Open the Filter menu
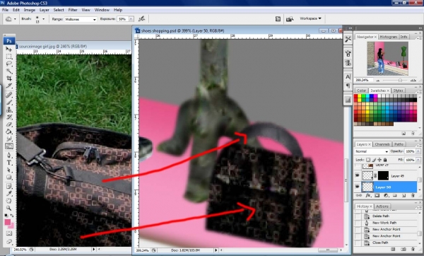The width and height of the screenshot is (424, 256). click(x=73, y=10)
